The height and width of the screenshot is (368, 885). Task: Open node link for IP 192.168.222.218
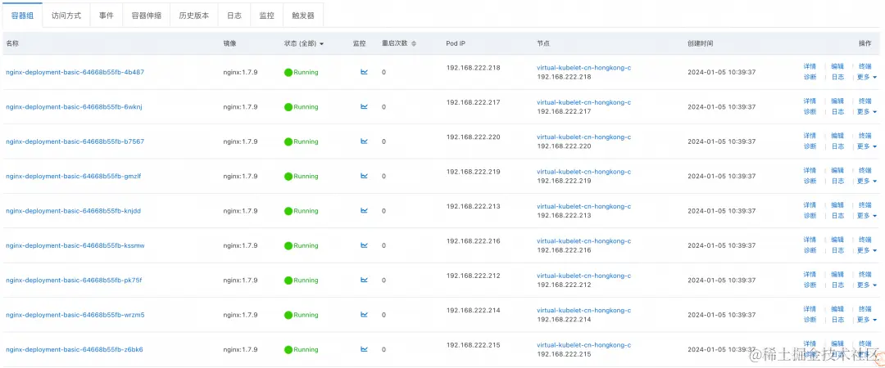(x=583, y=68)
